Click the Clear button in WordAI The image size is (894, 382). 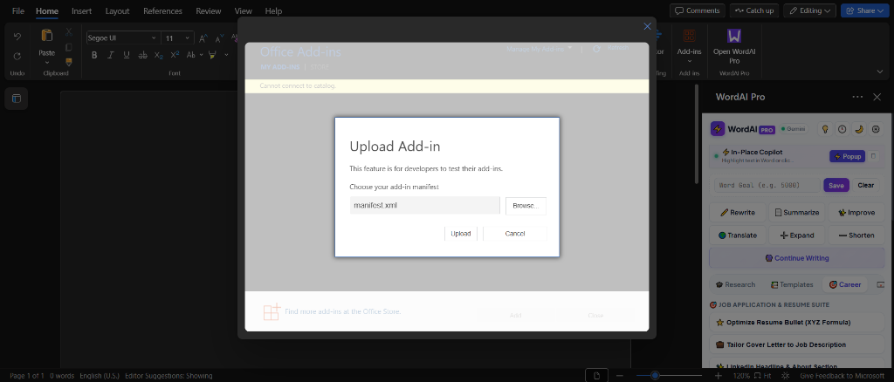[x=865, y=185]
